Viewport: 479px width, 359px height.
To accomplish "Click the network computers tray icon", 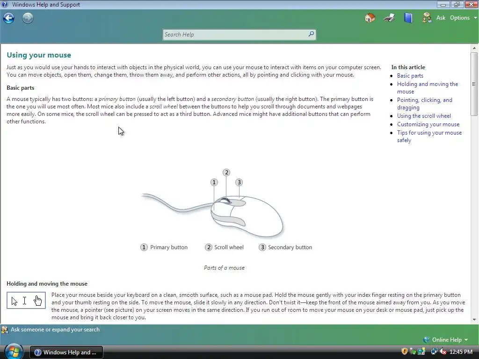I will [x=434, y=352].
